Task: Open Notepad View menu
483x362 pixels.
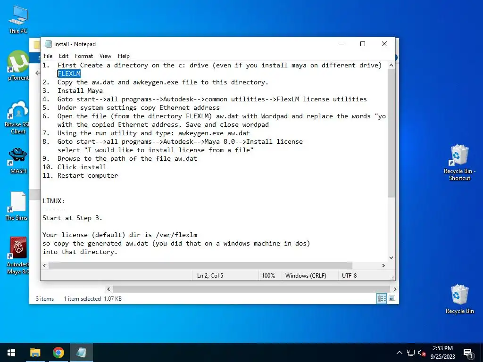Action: 105,56
